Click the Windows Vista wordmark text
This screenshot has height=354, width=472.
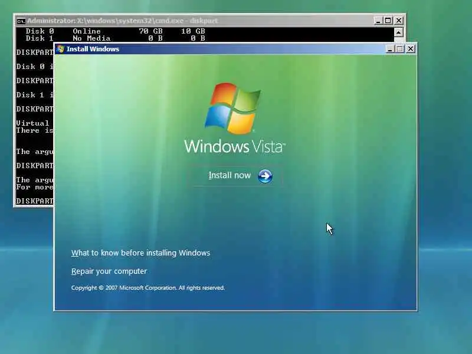[235, 146]
